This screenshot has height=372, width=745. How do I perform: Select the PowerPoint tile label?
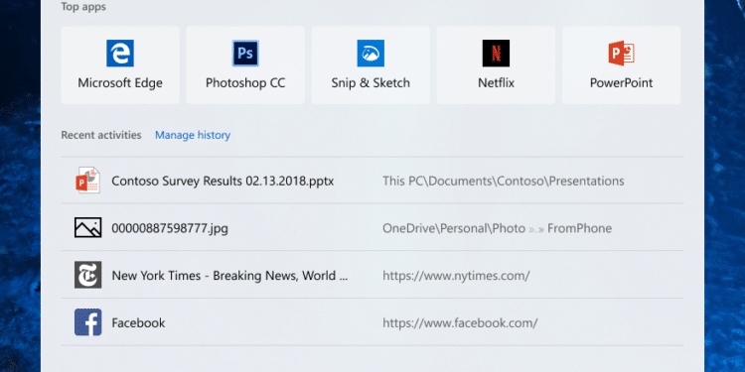pos(622,83)
